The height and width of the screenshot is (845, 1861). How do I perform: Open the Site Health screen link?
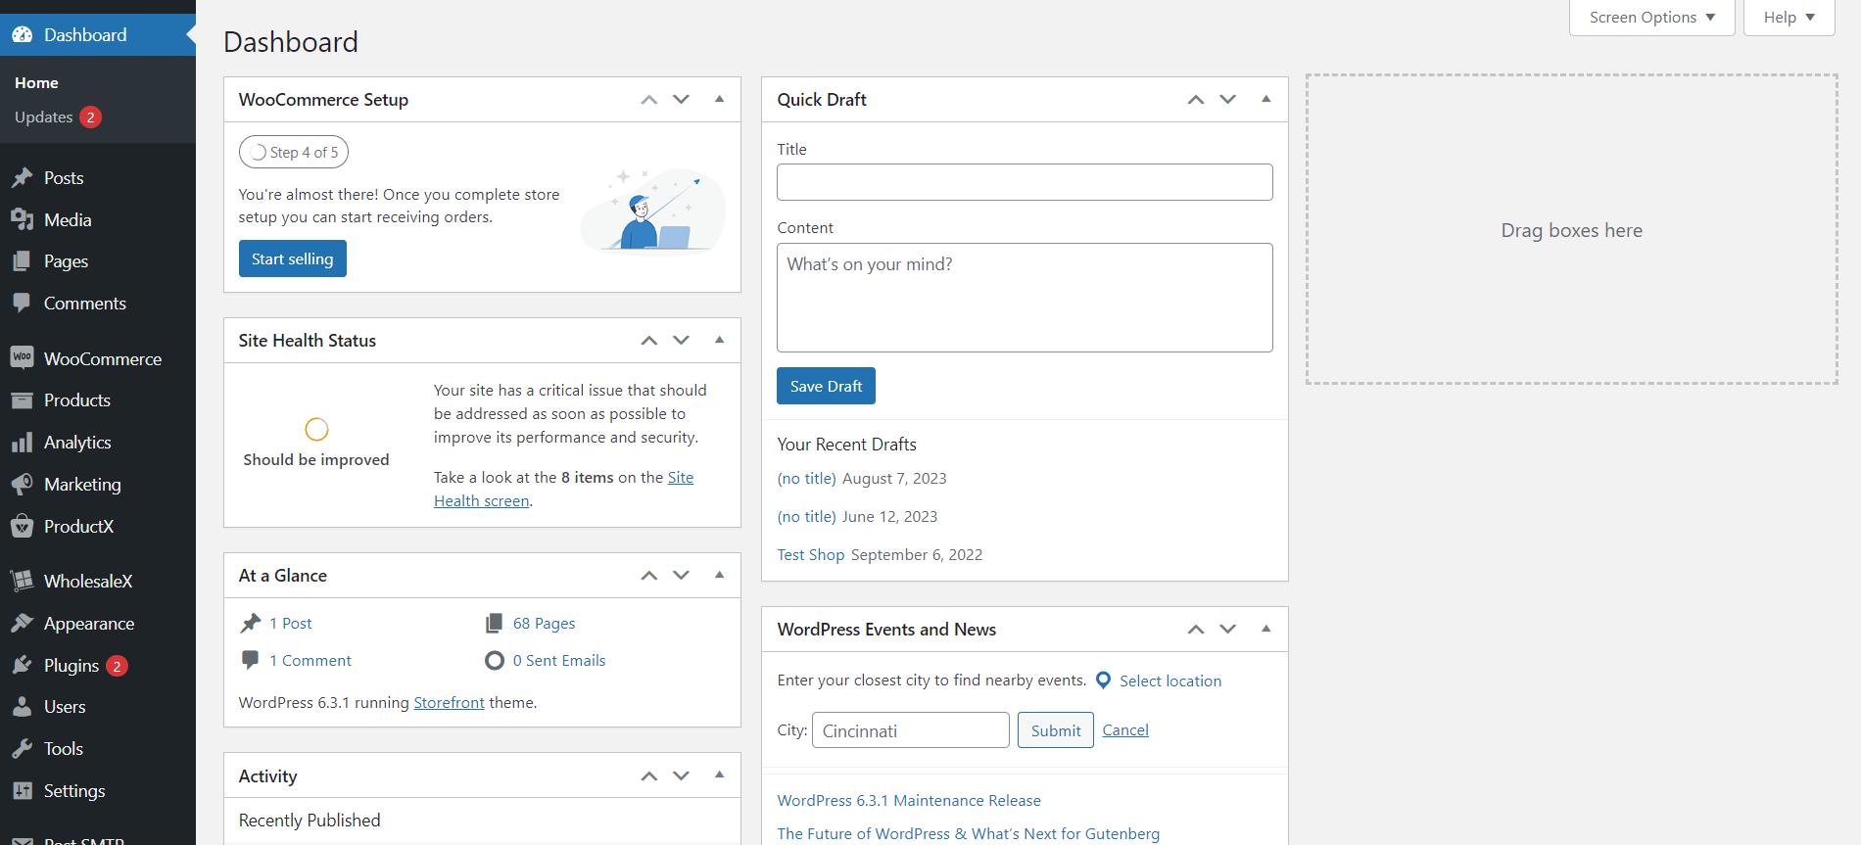pyautogui.click(x=564, y=490)
